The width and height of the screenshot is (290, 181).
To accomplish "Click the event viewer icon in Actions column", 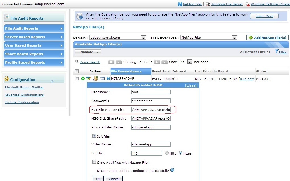I will pyautogui.click(x=103, y=78).
